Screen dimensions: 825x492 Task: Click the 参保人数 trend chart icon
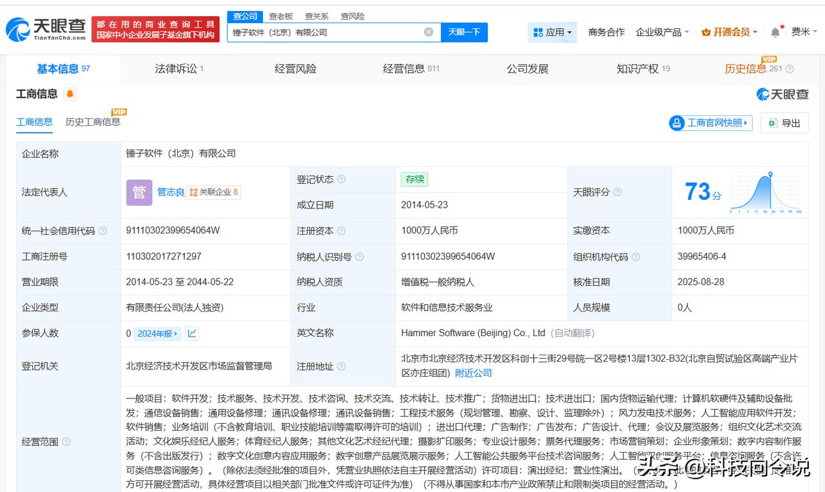pyautogui.click(x=192, y=333)
